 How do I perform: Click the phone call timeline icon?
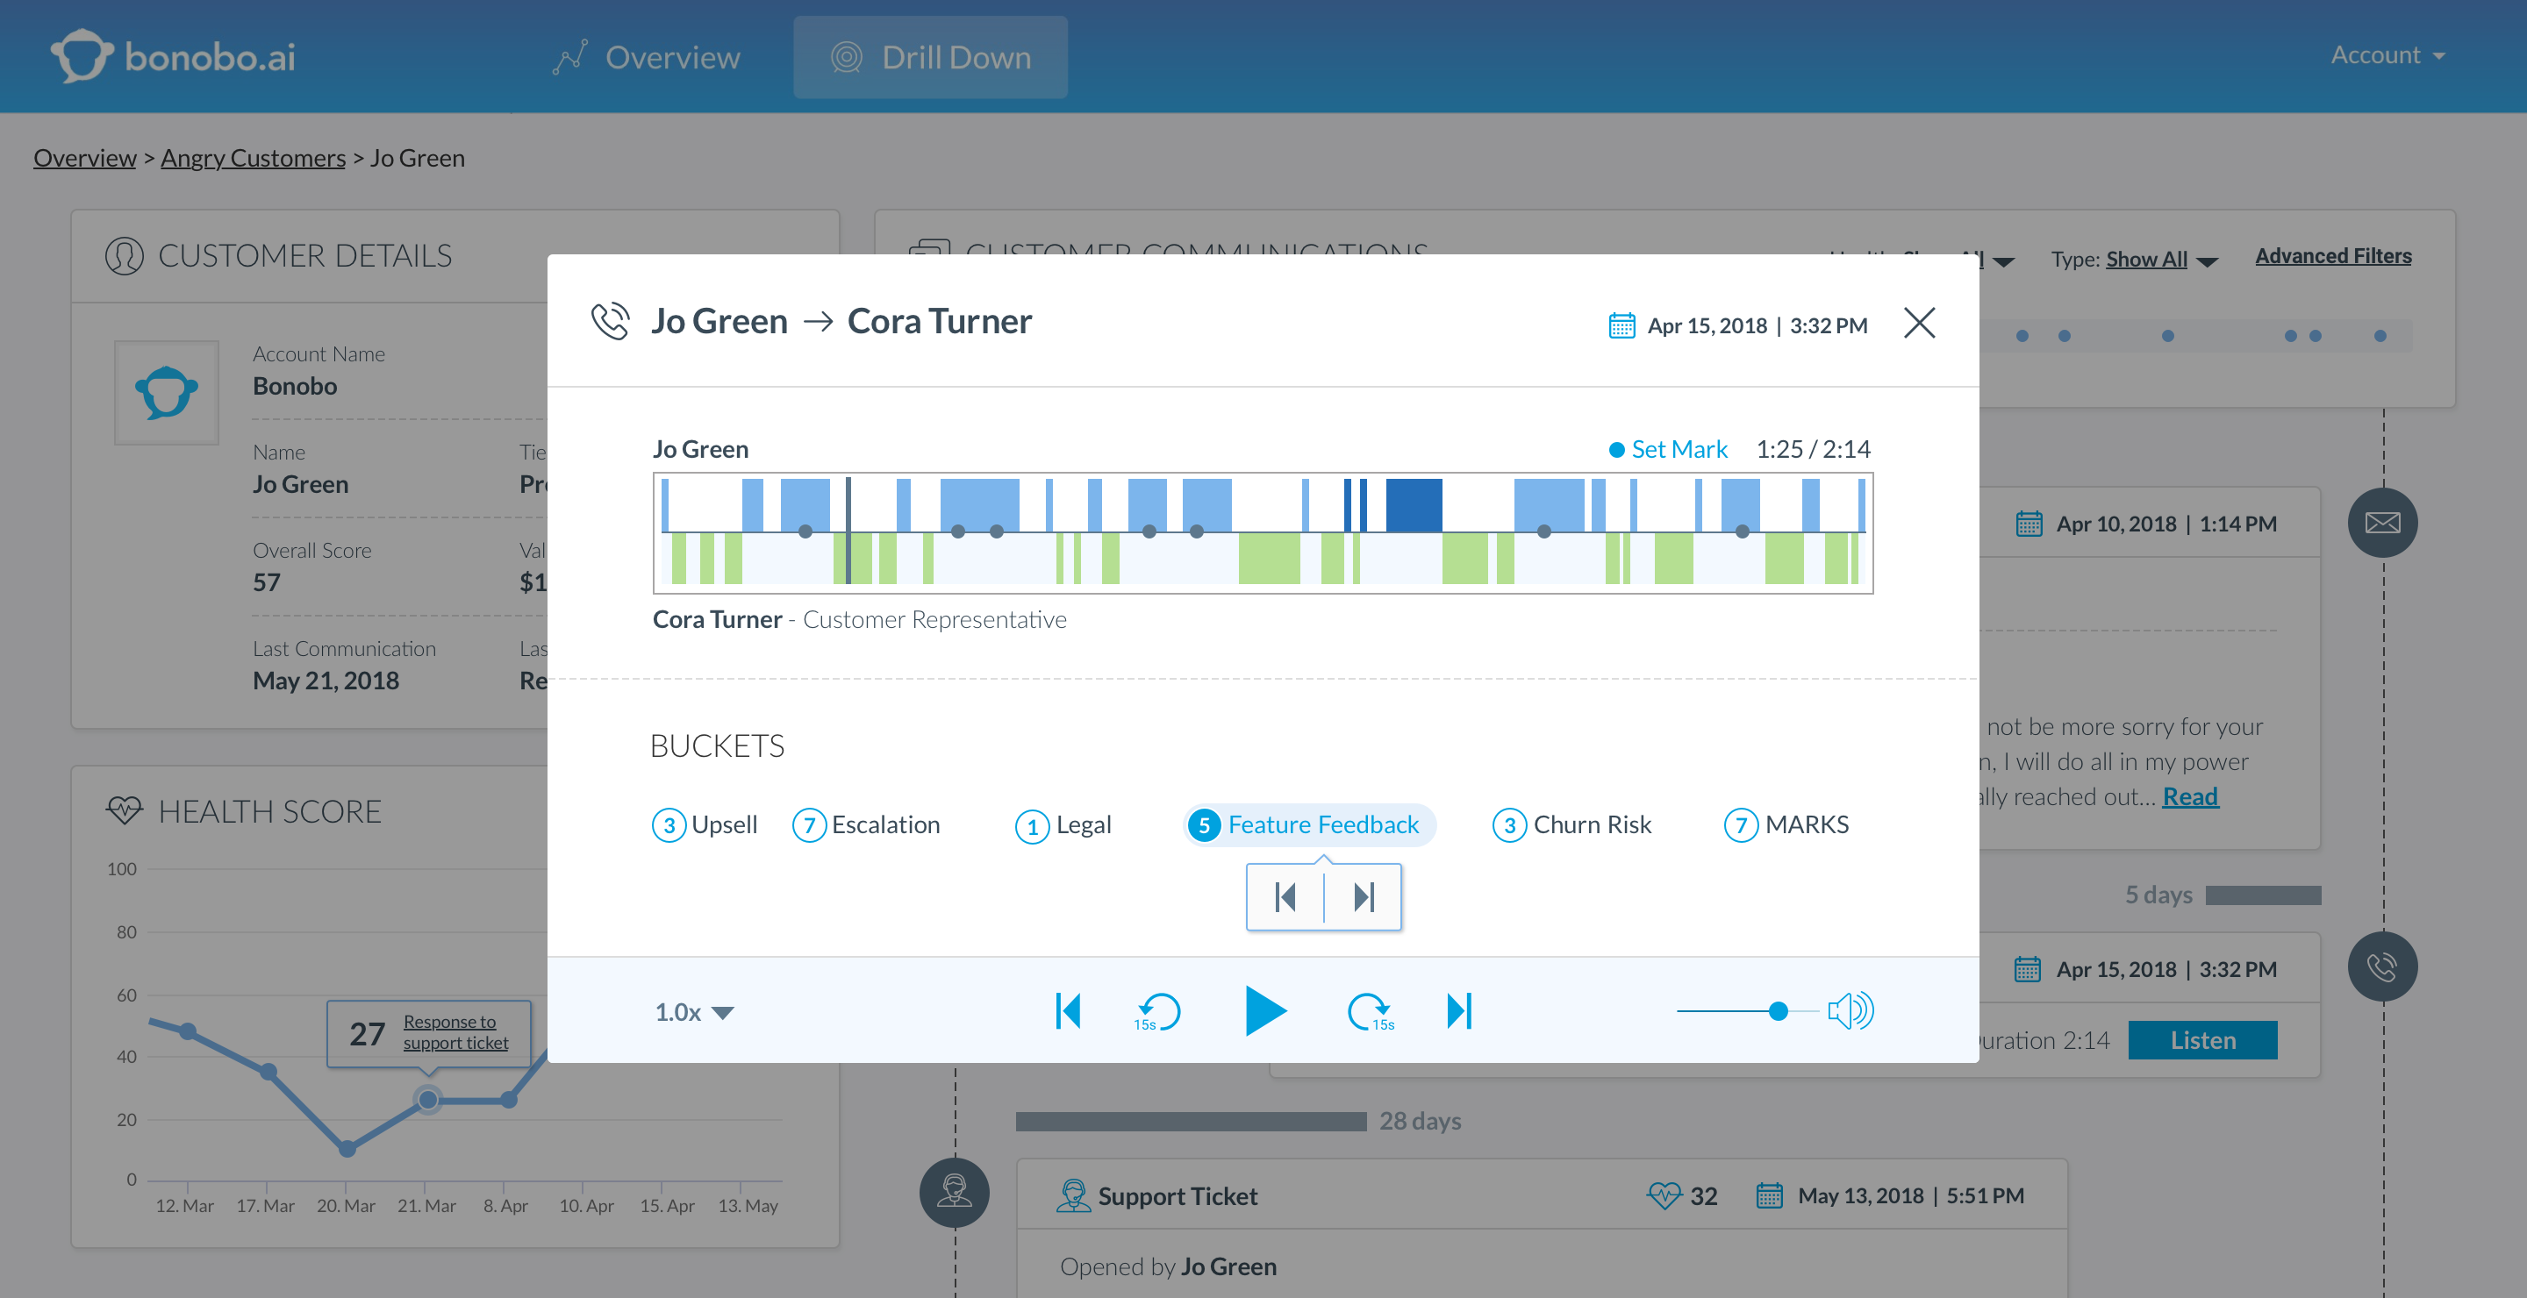[x=2382, y=966]
